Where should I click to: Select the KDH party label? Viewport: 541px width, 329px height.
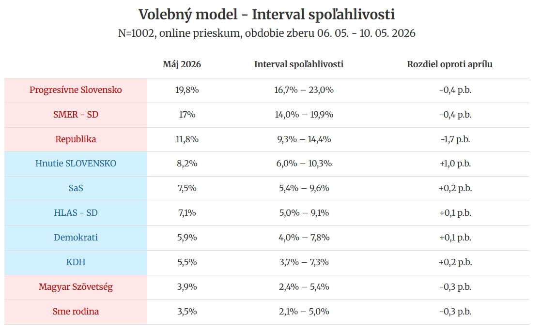(x=76, y=263)
